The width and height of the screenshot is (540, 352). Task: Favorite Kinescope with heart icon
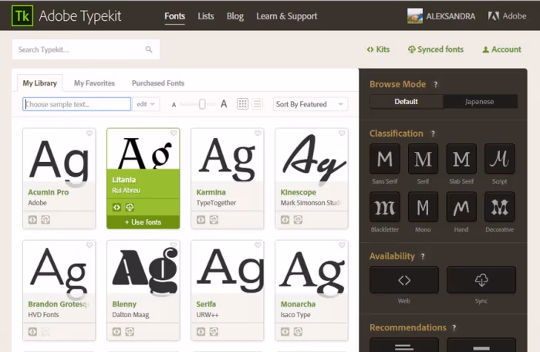click(342, 133)
